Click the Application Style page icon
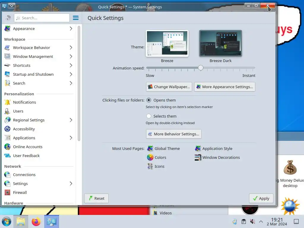 click(198, 148)
